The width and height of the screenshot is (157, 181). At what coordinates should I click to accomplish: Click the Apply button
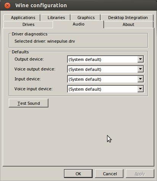click(140, 173)
